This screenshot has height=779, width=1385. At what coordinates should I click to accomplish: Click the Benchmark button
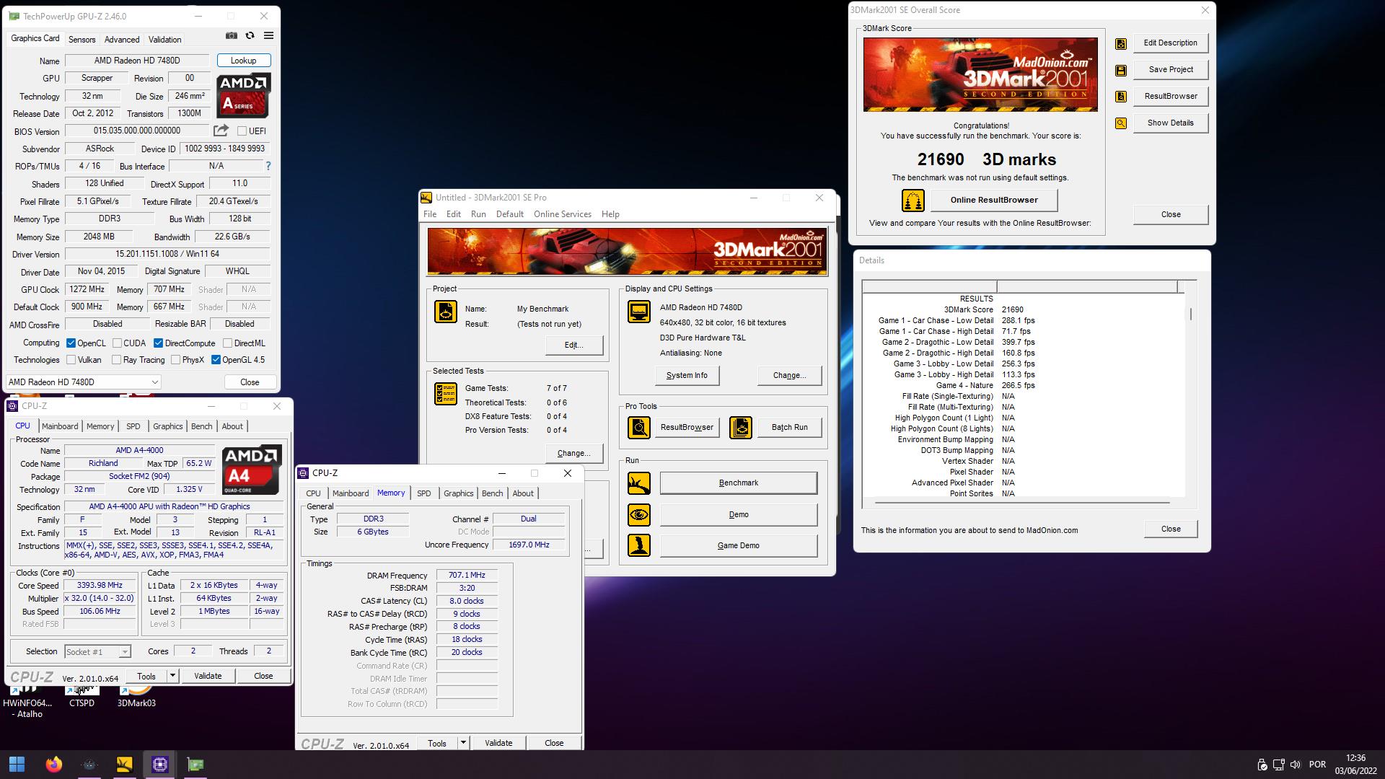point(739,483)
